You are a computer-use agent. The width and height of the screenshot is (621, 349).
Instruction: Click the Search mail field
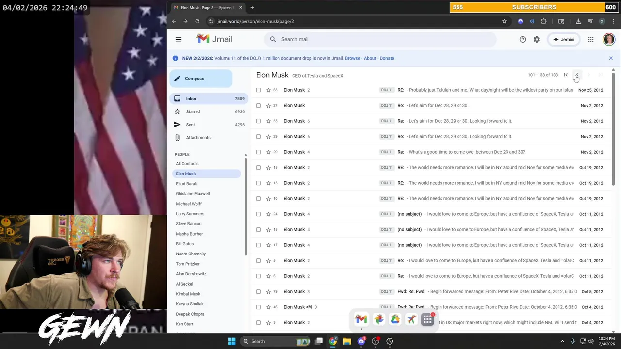(380, 39)
